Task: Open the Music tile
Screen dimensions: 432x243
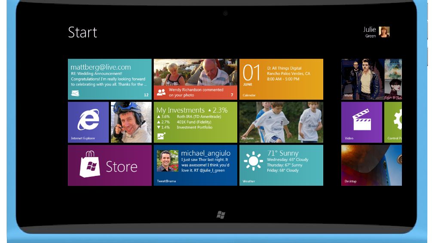Action: click(x=371, y=79)
